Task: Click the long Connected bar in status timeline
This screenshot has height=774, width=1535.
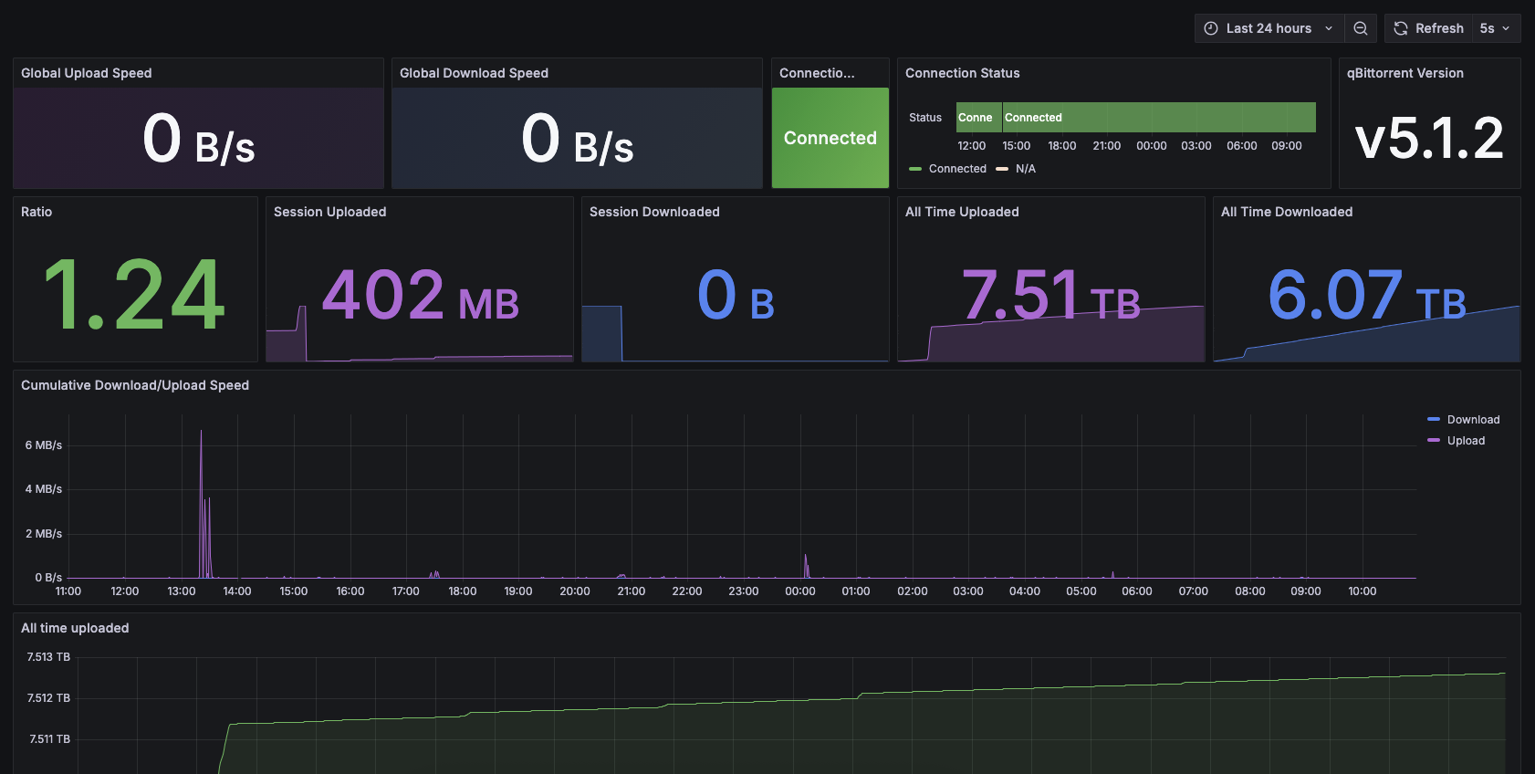Action: pyautogui.click(x=1159, y=118)
